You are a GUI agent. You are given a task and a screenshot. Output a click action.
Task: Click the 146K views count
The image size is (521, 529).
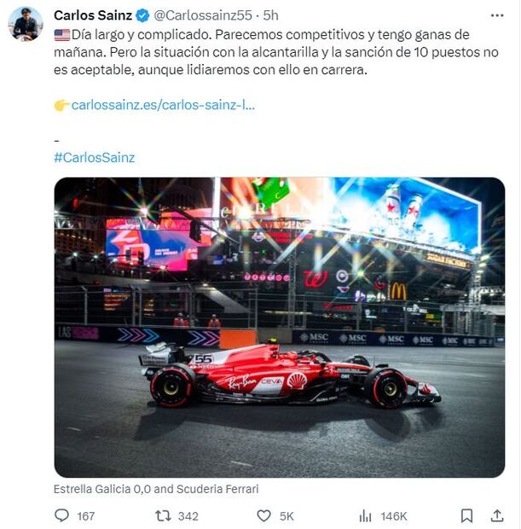(393, 516)
